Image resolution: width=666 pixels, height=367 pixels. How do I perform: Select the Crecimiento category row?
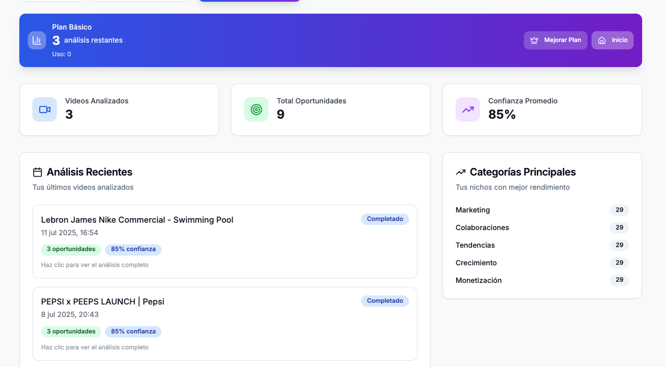tap(542, 262)
